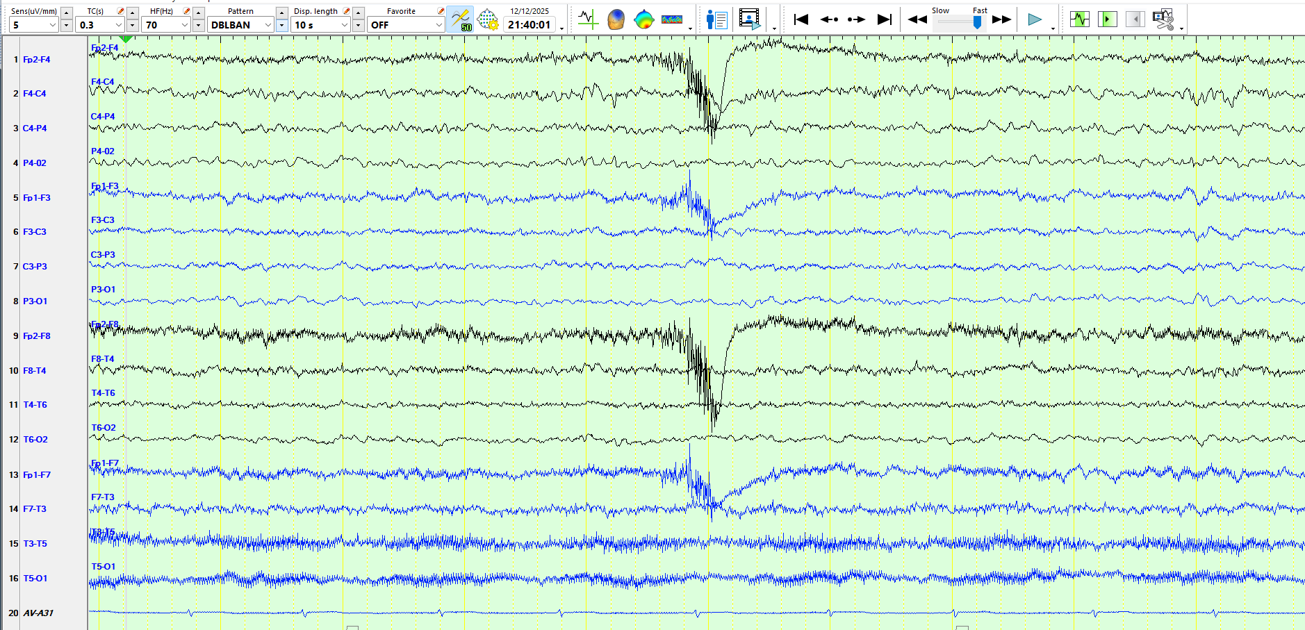This screenshot has height=630, width=1305.
Task: Select channel 20 label AV-A31
Action: [38, 613]
